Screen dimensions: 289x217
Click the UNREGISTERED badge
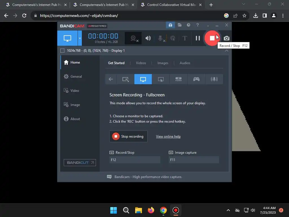pyautogui.click(x=97, y=26)
